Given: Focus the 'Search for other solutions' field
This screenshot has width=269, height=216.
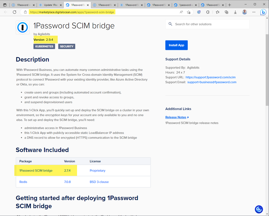Looking at the screenshot, I should 210,24.
